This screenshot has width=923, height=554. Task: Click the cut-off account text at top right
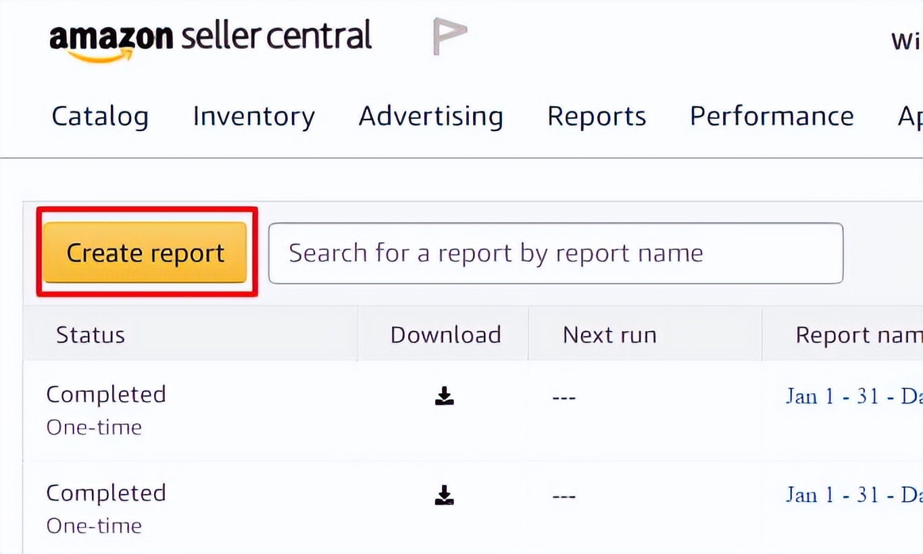(x=907, y=41)
